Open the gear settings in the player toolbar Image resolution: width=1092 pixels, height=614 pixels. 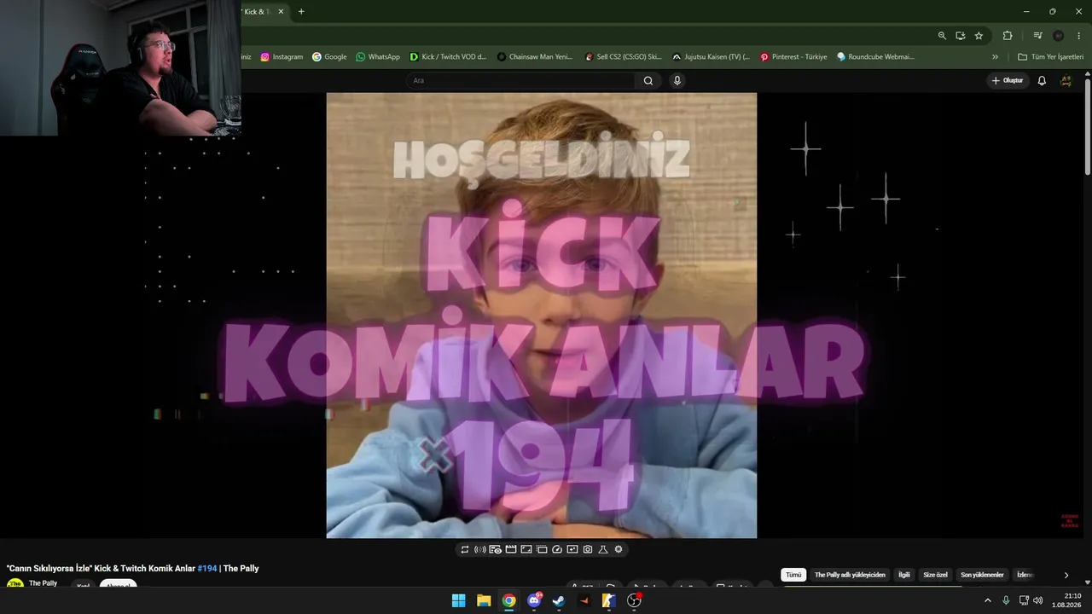pos(619,549)
